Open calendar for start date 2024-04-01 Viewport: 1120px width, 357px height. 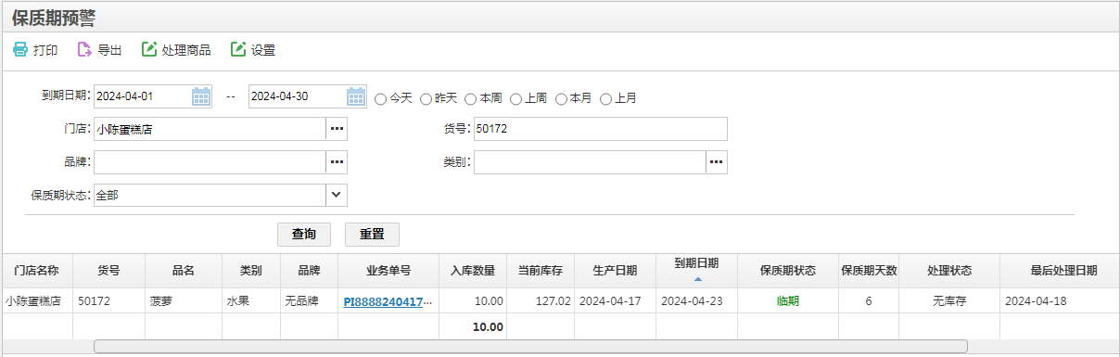(201, 96)
